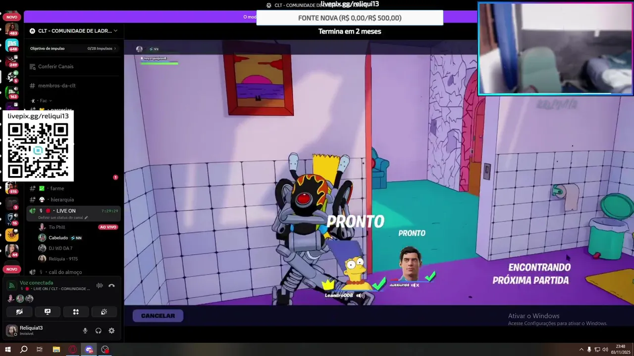This screenshot has width=634, height=356.
Task: Disconnect from voice with hang-up icon
Action: (x=111, y=285)
